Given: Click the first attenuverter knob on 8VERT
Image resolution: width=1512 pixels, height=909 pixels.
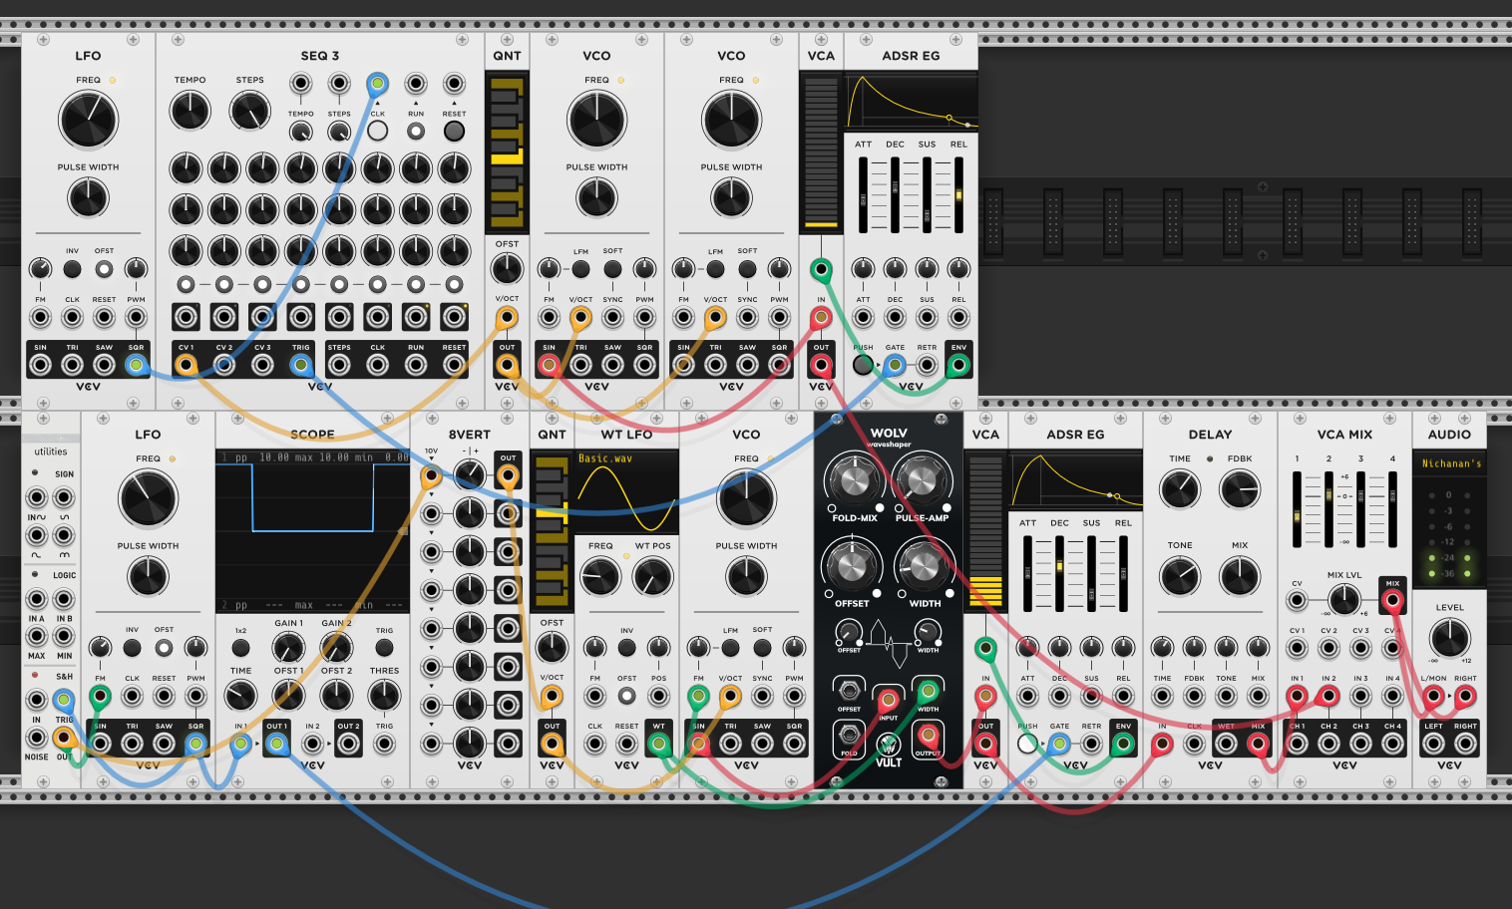Looking at the screenshot, I should click(469, 476).
